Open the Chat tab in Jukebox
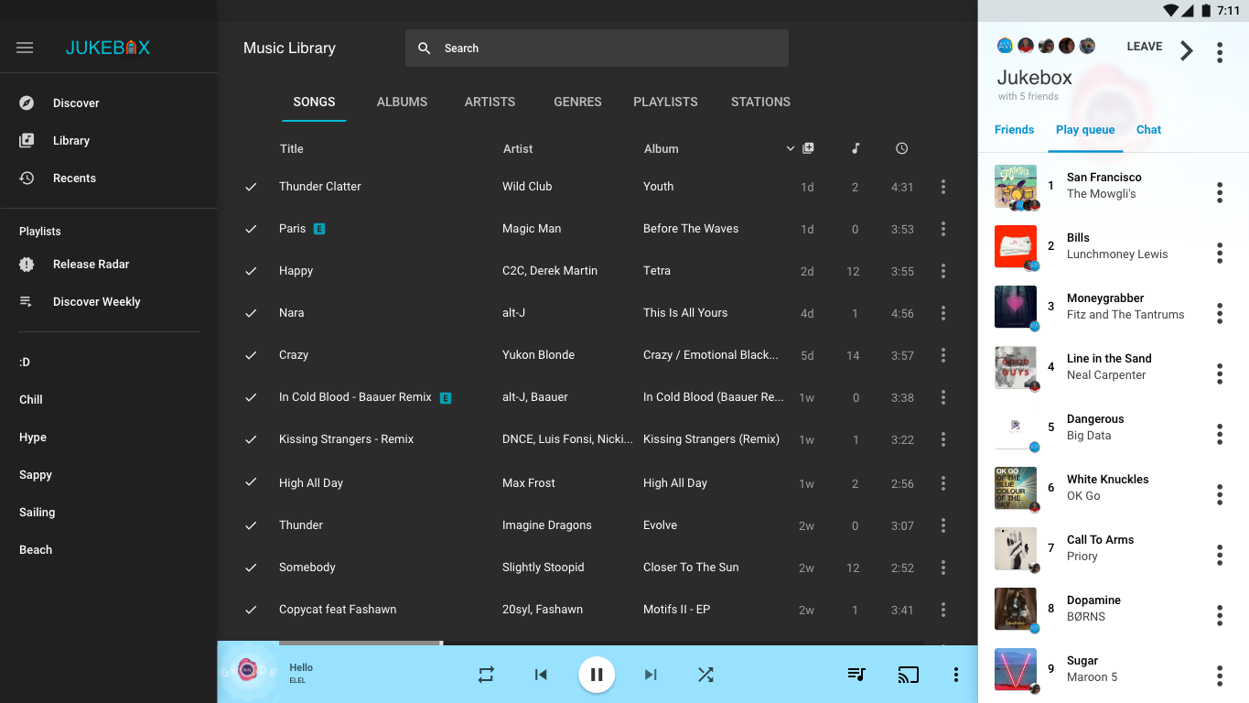The image size is (1249, 703). tap(1148, 130)
